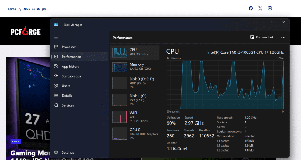Click the L2 cache '1.0 MB' value
This screenshot has height=160, width=301.
pos(249,145)
